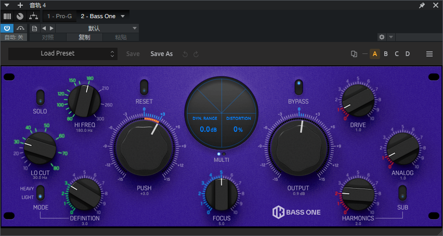Open the Load Preset selector
443x236 pixels.
pos(63,53)
